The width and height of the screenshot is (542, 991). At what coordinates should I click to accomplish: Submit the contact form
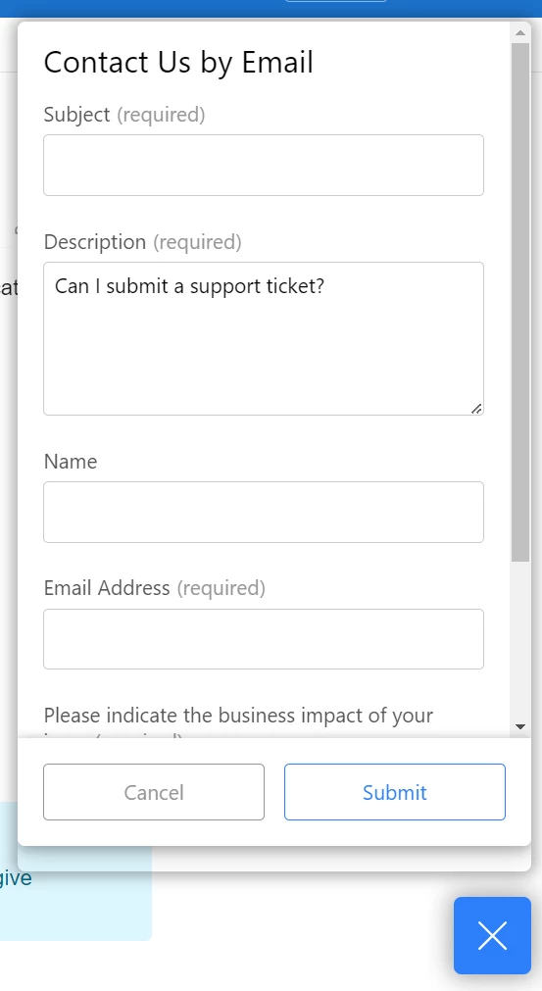coord(395,792)
